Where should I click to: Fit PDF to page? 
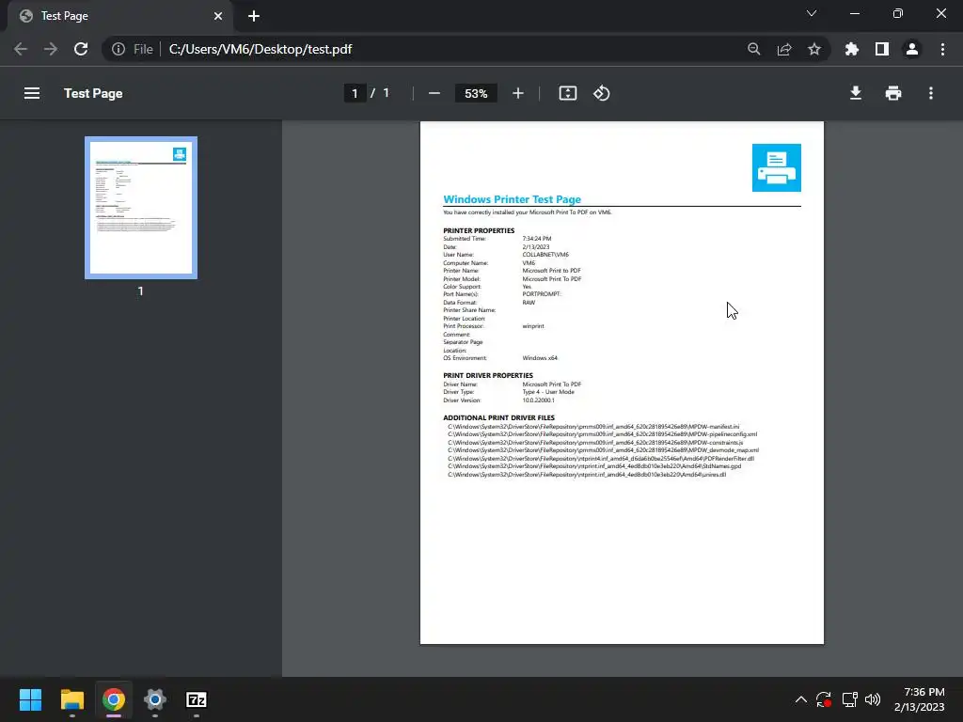[567, 93]
